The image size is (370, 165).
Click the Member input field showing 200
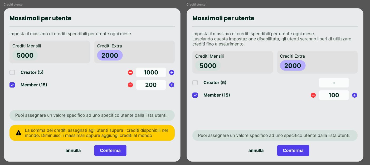click(151, 85)
